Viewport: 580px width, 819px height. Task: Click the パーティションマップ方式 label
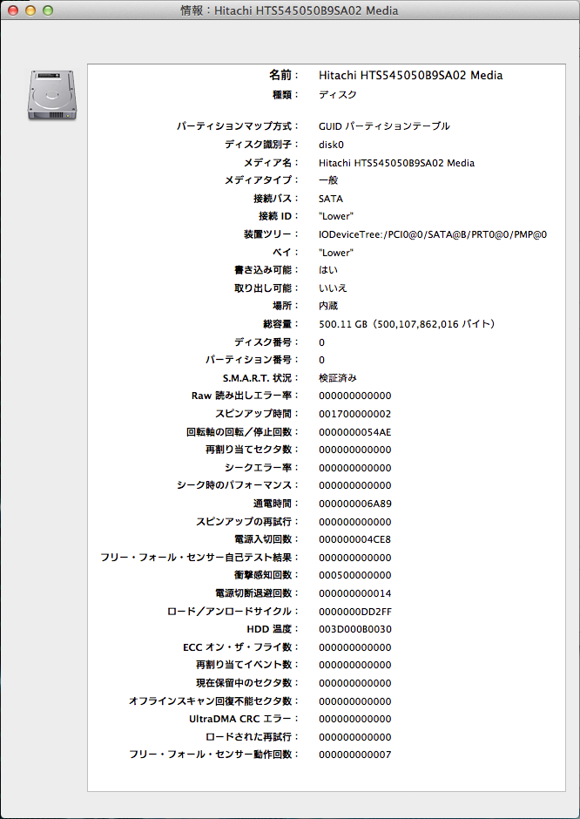point(238,125)
